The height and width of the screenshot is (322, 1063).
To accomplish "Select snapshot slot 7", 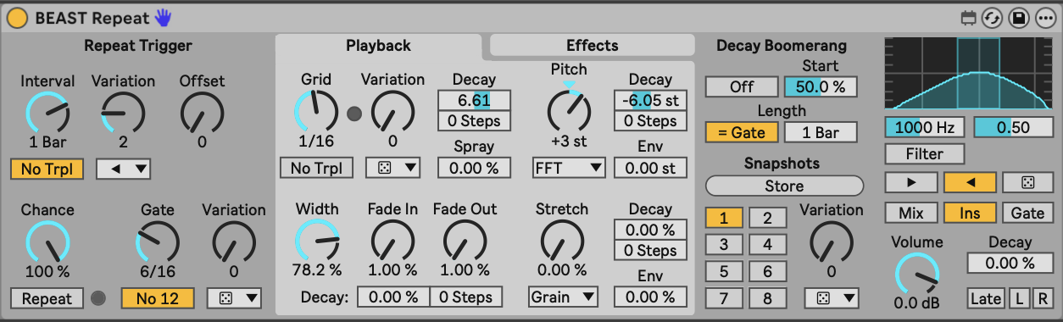I will (724, 299).
